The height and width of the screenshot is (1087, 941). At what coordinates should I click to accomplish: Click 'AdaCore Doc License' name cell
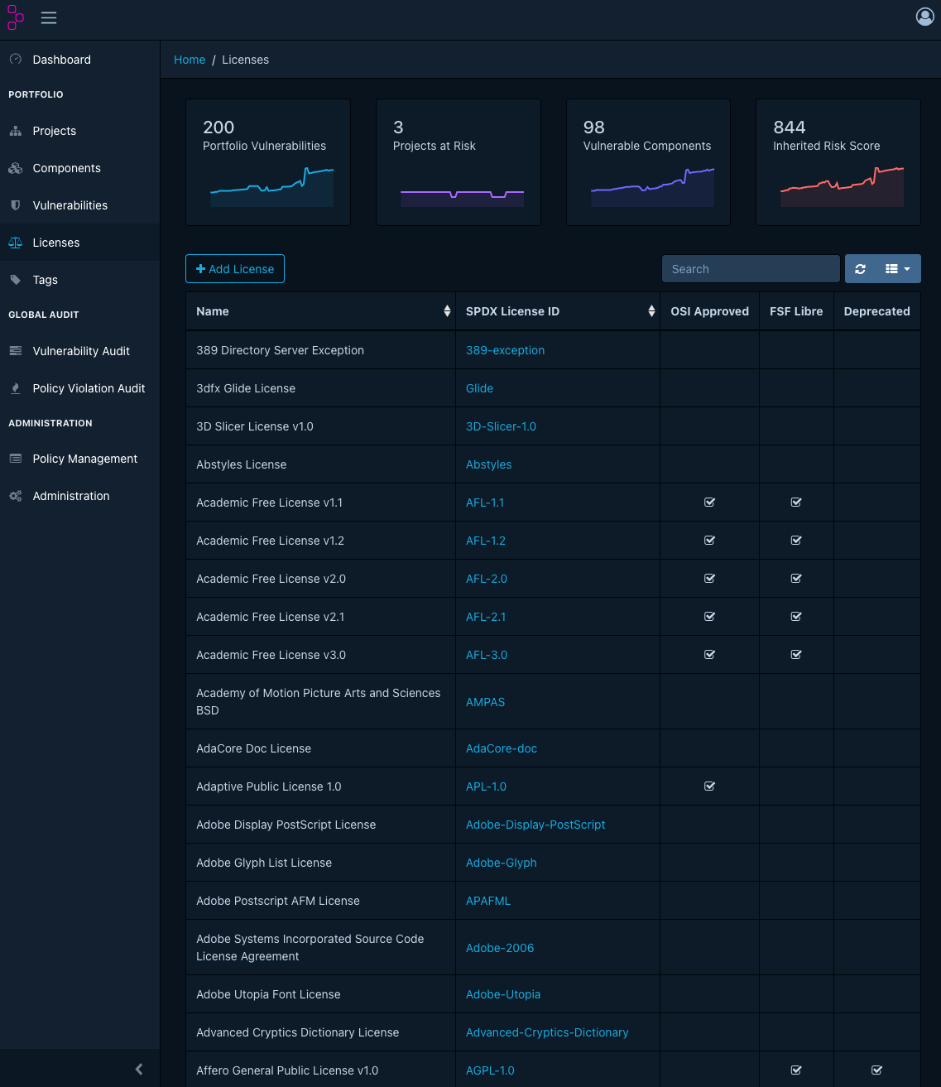point(321,748)
